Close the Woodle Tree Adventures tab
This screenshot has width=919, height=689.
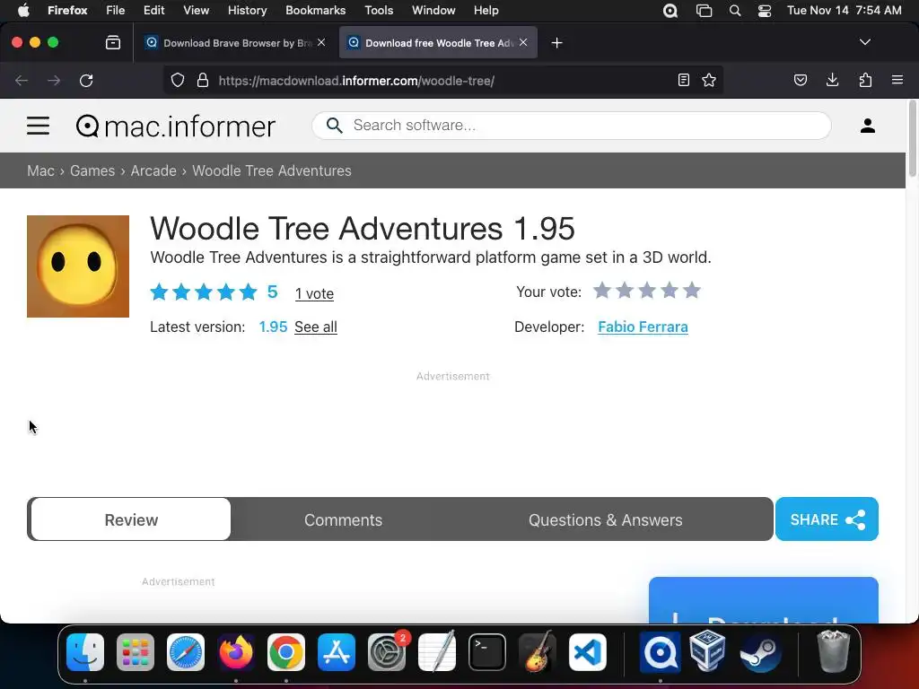point(523,42)
